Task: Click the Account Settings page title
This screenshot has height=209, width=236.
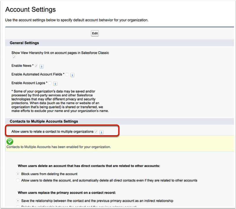Action: 30,10
